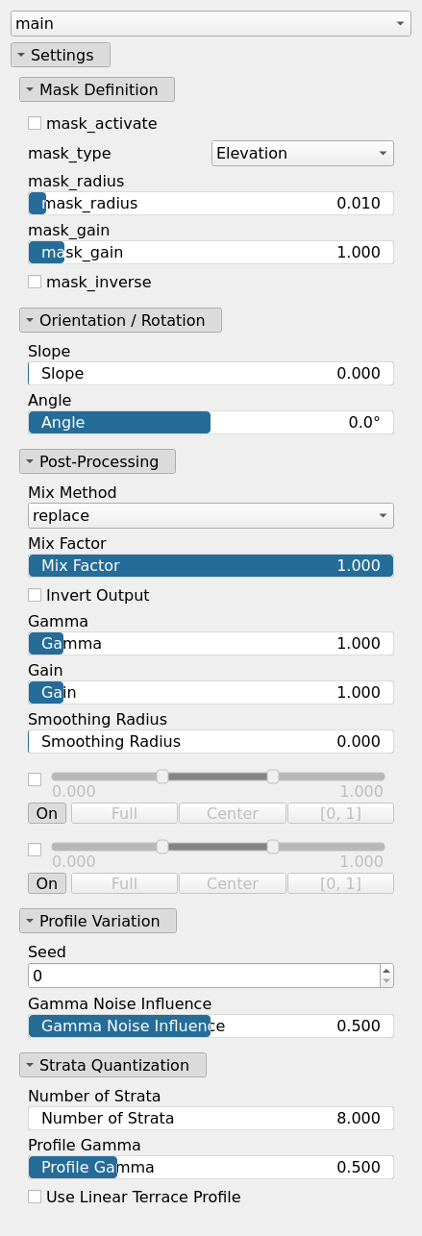This screenshot has height=1236, width=422.
Task: Collapse the Strata Quantization group
Action: coord(112,1065)
